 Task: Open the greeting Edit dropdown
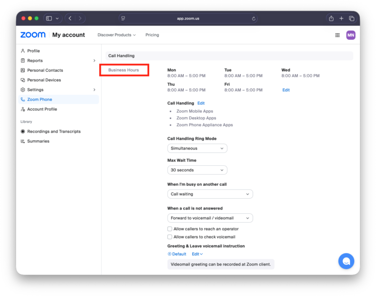[197, 254]
